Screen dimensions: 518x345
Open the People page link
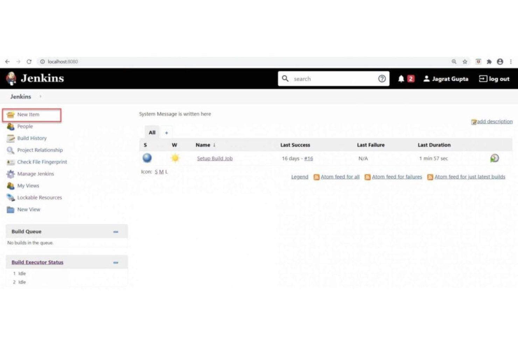click(25, 126)
